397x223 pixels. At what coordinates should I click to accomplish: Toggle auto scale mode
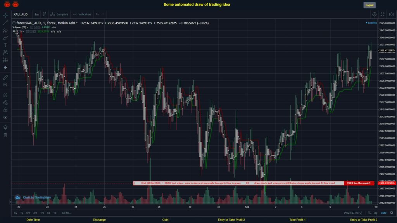tap(384, 213)
